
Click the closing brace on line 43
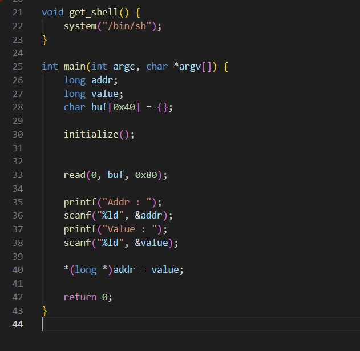45,311
